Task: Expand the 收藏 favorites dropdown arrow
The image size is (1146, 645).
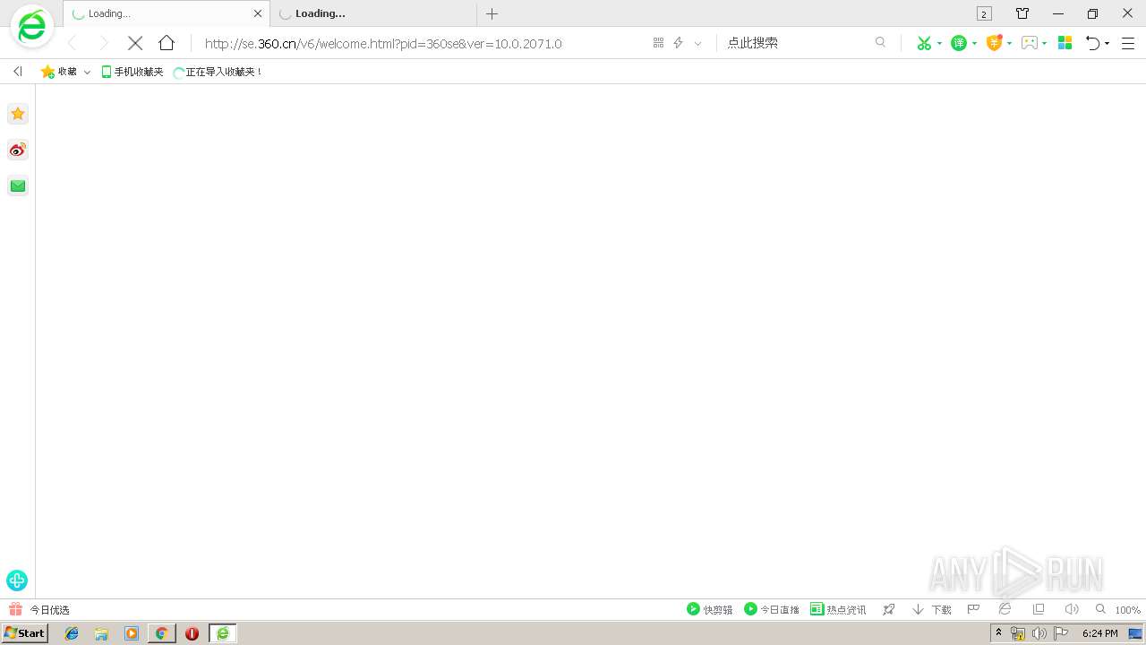Action: [x=87, y=72]
